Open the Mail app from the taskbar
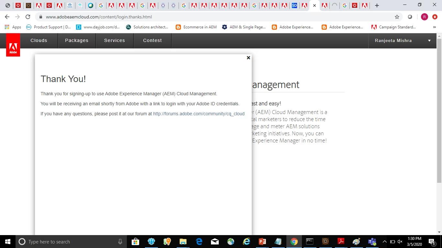Image resolution: width=442 pixels, height=248 pixels. click(x=215, y=242)
